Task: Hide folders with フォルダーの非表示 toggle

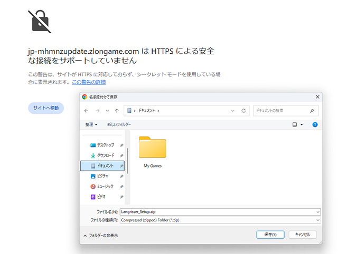Action: (100, 236)
